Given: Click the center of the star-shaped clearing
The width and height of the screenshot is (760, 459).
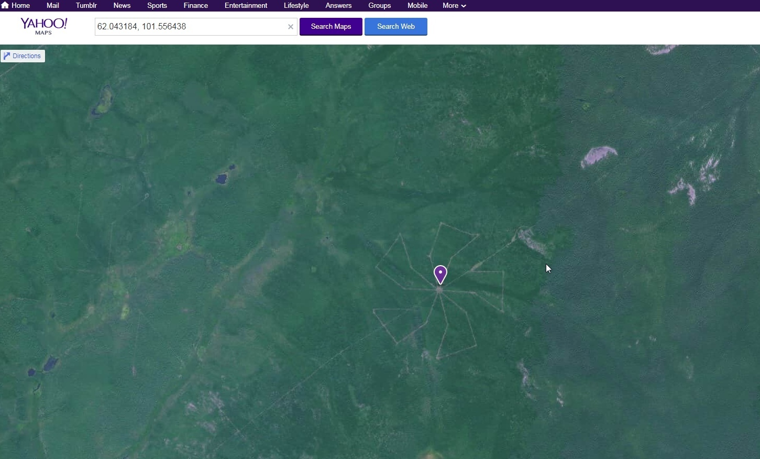Looking at the screenshot, I should [x=439, y=290].
